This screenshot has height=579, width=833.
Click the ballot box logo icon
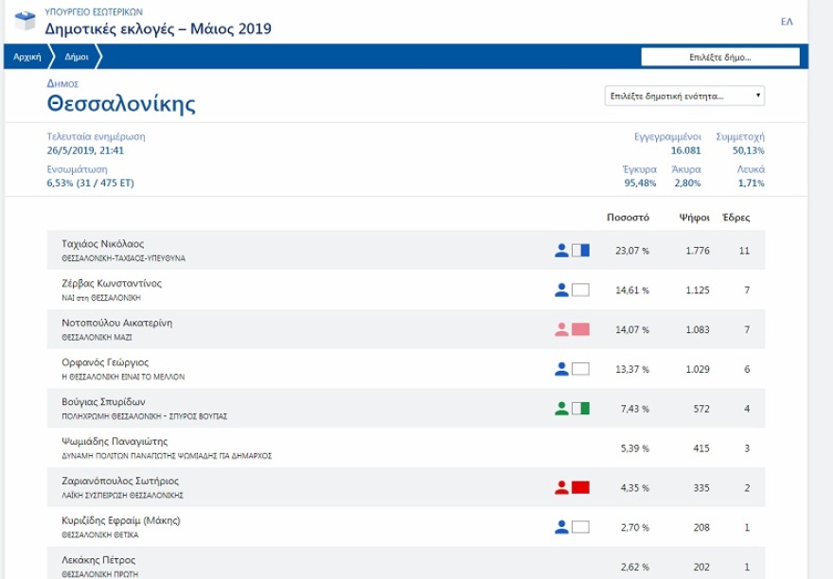click(25, 21)
